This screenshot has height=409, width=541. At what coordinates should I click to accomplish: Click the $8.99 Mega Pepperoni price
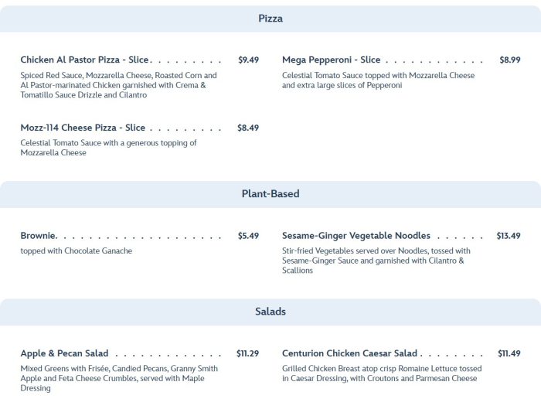coord(509,60)
